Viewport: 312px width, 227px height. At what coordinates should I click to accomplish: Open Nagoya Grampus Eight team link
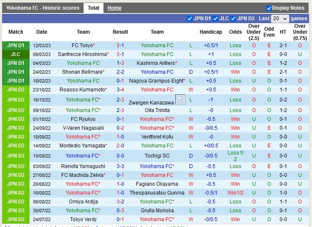[x=157, y=81]
